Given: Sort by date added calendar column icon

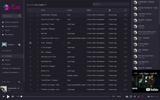Looking at the screenshot, I should click(x=109, y=10).
